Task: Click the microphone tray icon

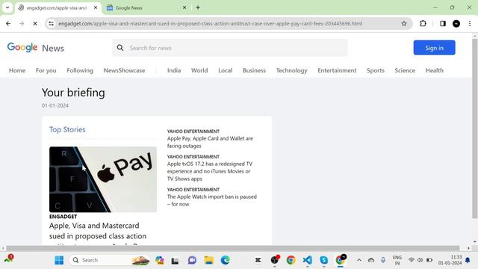Action: pyautogui.click(x=383, y=260)
